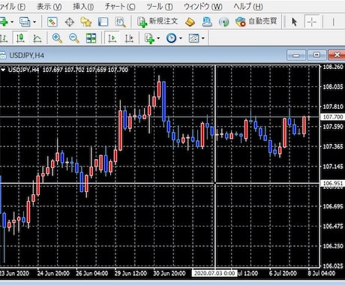Screen dimensions: 345x285
Task: Click the new chart green plus icon
Action: [4, 22]
